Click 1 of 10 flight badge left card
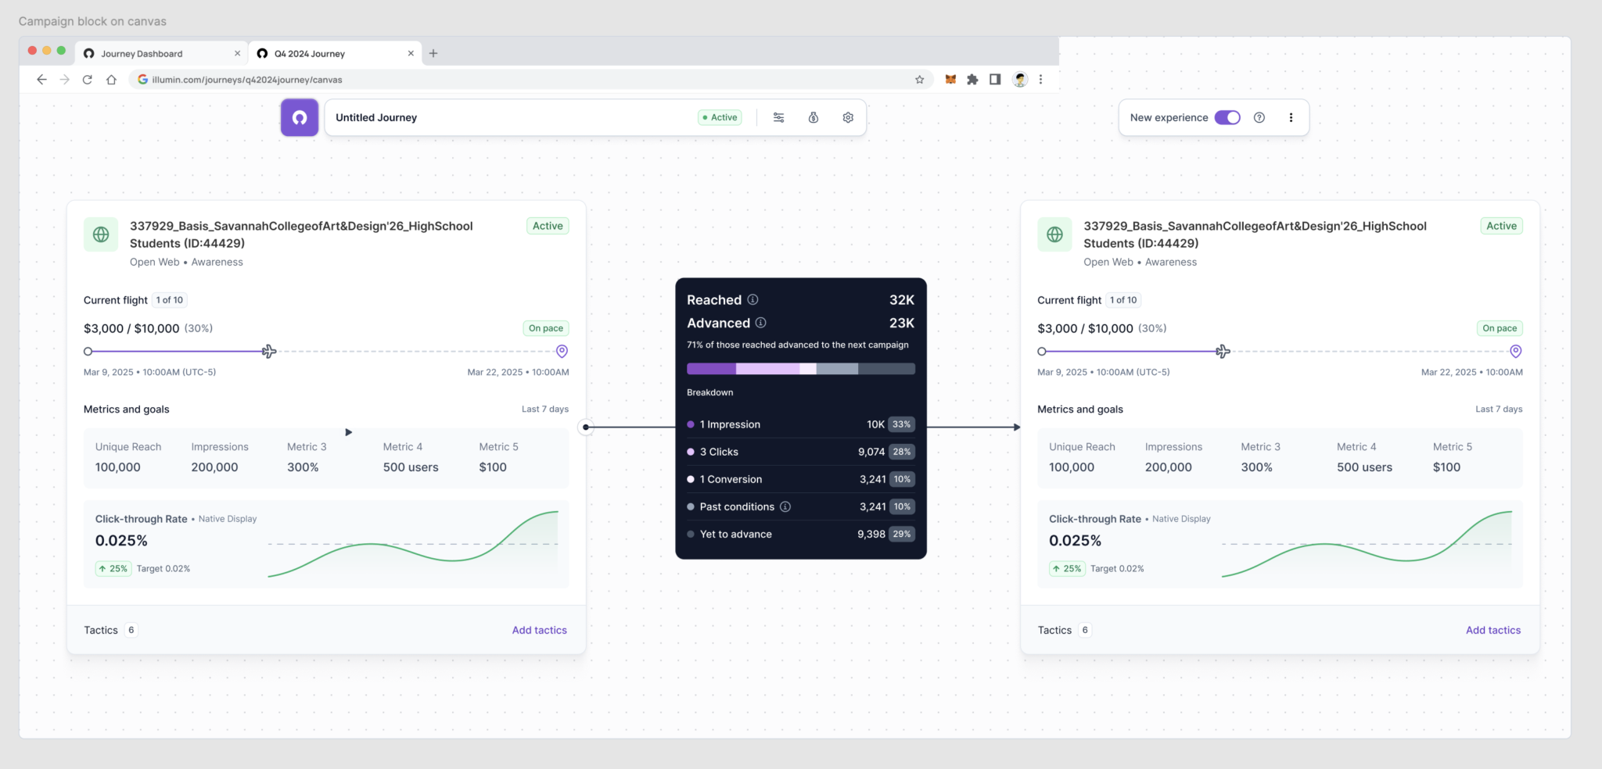The width and height of the screenshot is (1602, 769). [170, 300]
